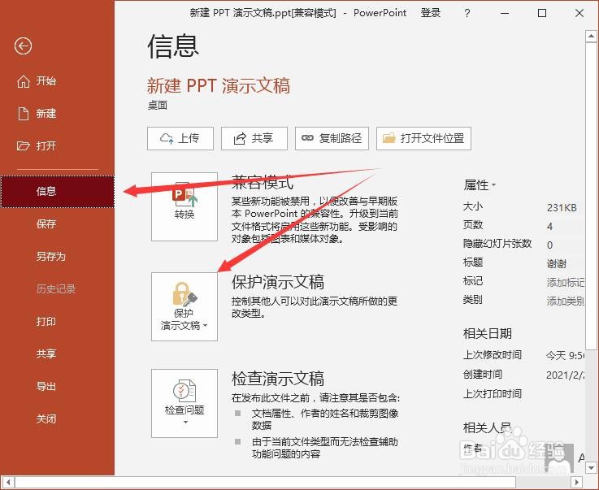Click the 231KB size value
The height and width of the screenshot is (490, 599).
click(562, 208)
